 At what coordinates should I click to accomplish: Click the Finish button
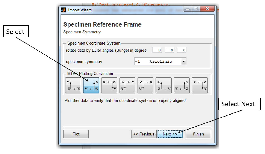tap(198, 134)
